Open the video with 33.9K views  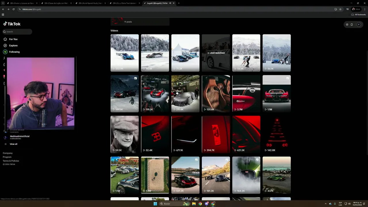246,53
